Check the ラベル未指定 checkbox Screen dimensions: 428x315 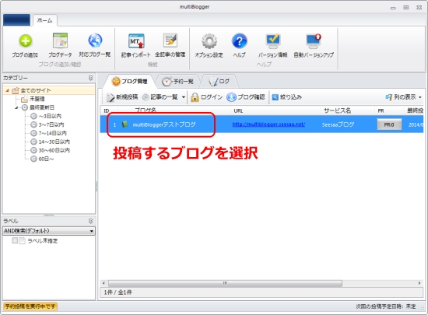tap(15, 240)
